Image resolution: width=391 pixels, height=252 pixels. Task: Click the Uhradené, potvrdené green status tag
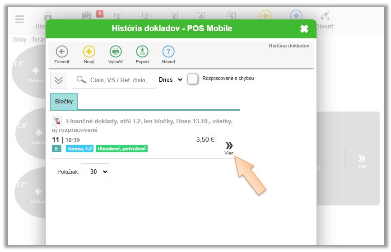click(121, 149)
